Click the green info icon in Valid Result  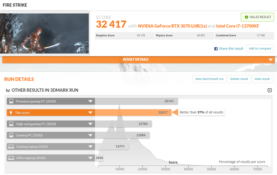(246, 17)
